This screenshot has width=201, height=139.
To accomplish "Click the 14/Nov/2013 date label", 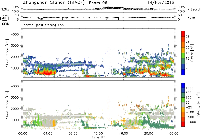I will (x=161, y=2).
